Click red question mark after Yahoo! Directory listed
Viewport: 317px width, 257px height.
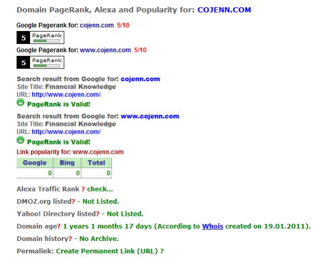click(98, 214)
